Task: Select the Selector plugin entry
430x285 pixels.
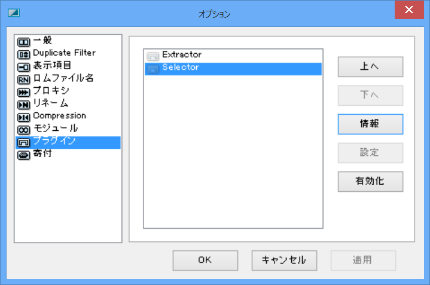Action: point(233,69)
